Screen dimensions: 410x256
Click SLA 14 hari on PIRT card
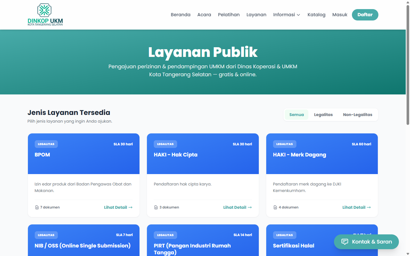point(243,235)
